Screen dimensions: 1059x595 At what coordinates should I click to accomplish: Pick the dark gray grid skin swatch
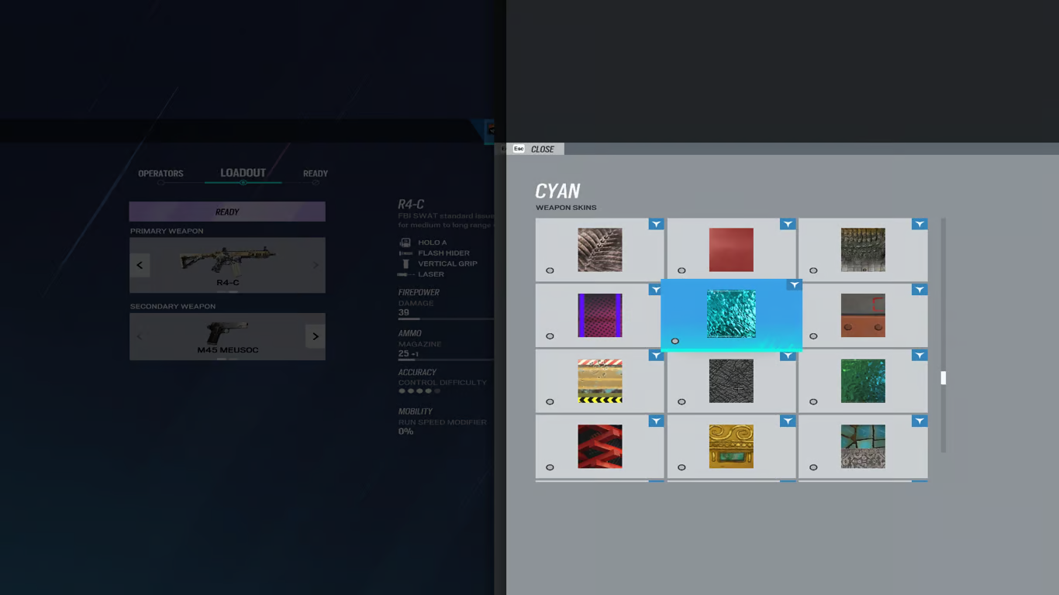(731, 380)
